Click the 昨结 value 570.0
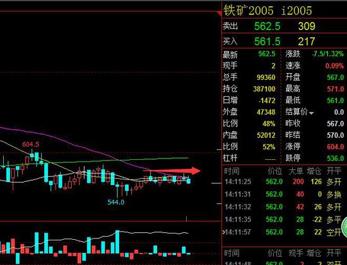Image resolution: width=347 pixels, height=265 pixels. 335,135
